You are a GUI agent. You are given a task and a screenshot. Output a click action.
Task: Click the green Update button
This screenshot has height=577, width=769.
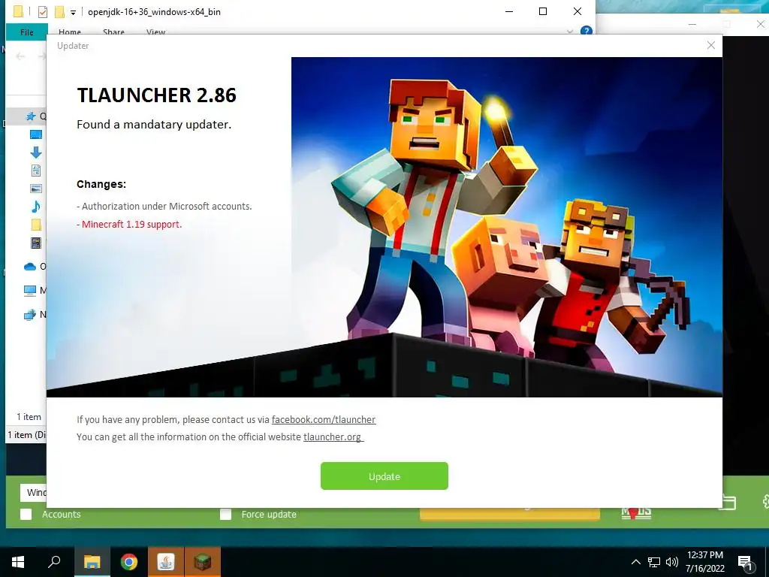[384, 476]
